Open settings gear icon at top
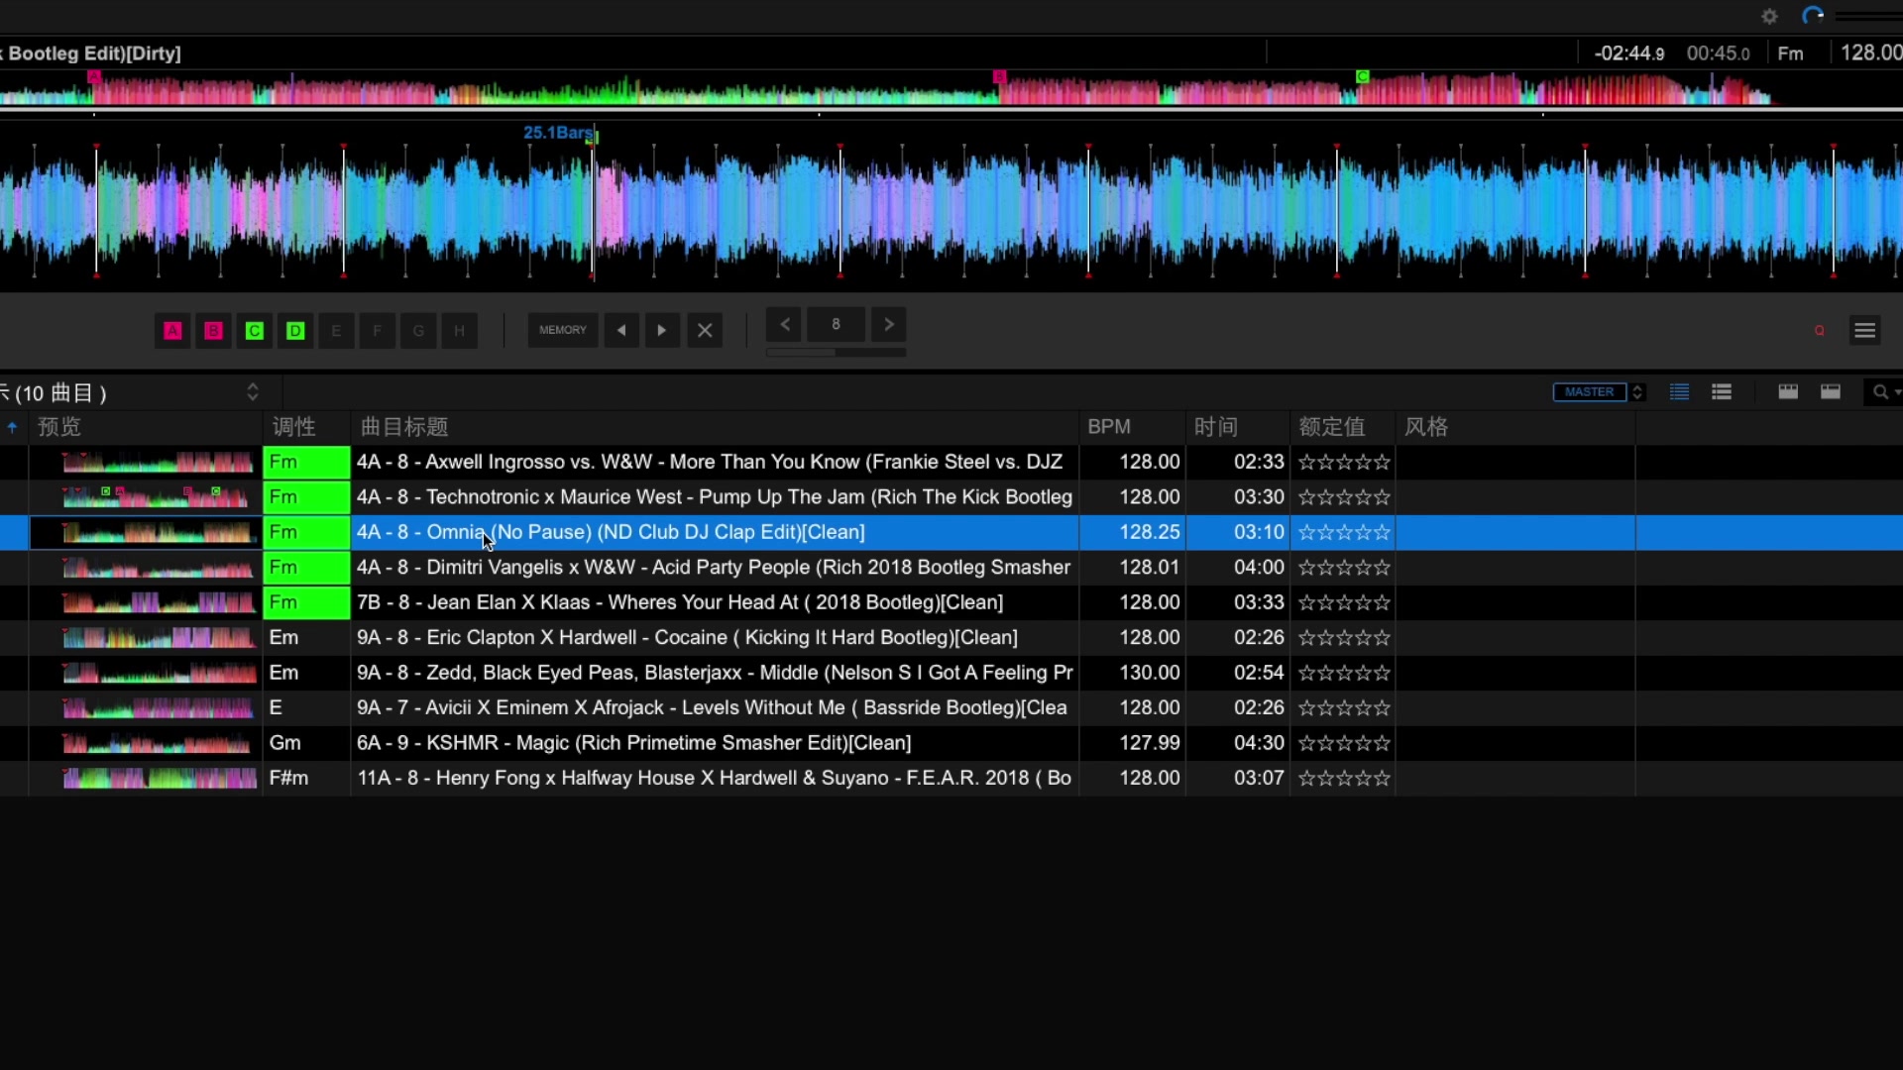 pos(1769,17)
